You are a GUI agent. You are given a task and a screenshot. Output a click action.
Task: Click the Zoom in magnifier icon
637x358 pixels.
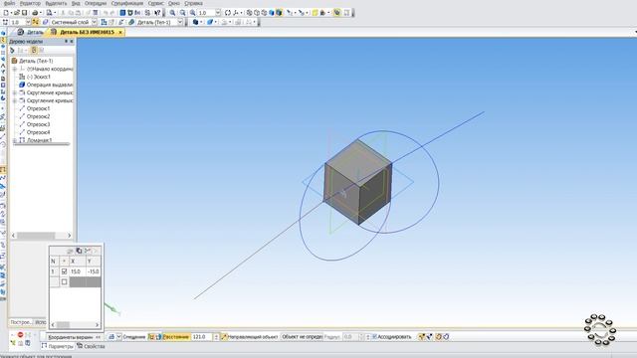[x=172, y=13]
